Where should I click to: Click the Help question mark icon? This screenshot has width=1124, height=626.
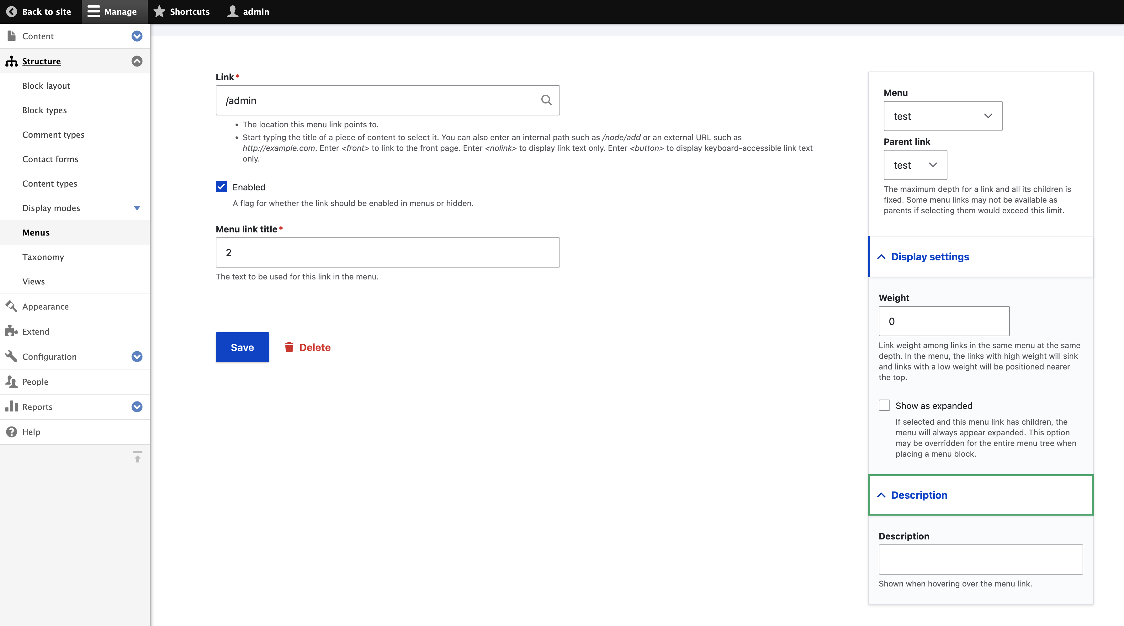11,432
